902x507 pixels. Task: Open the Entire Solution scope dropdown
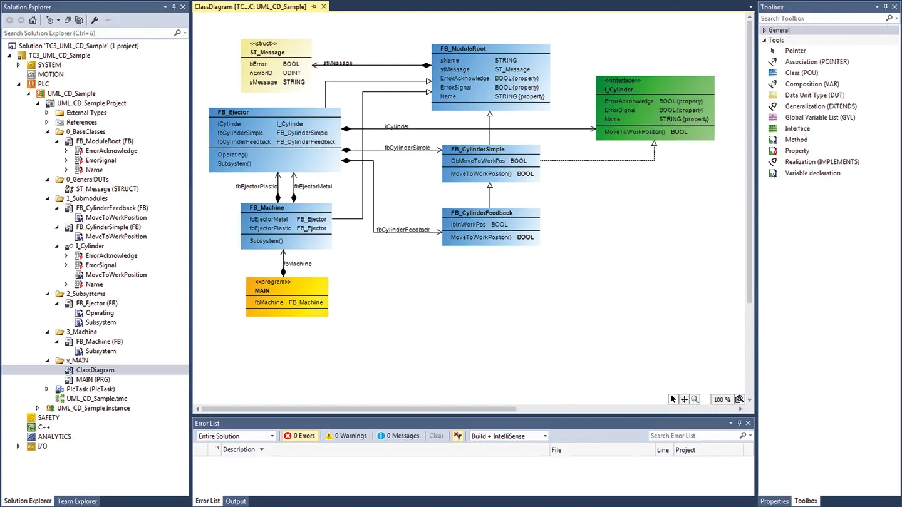236,436
